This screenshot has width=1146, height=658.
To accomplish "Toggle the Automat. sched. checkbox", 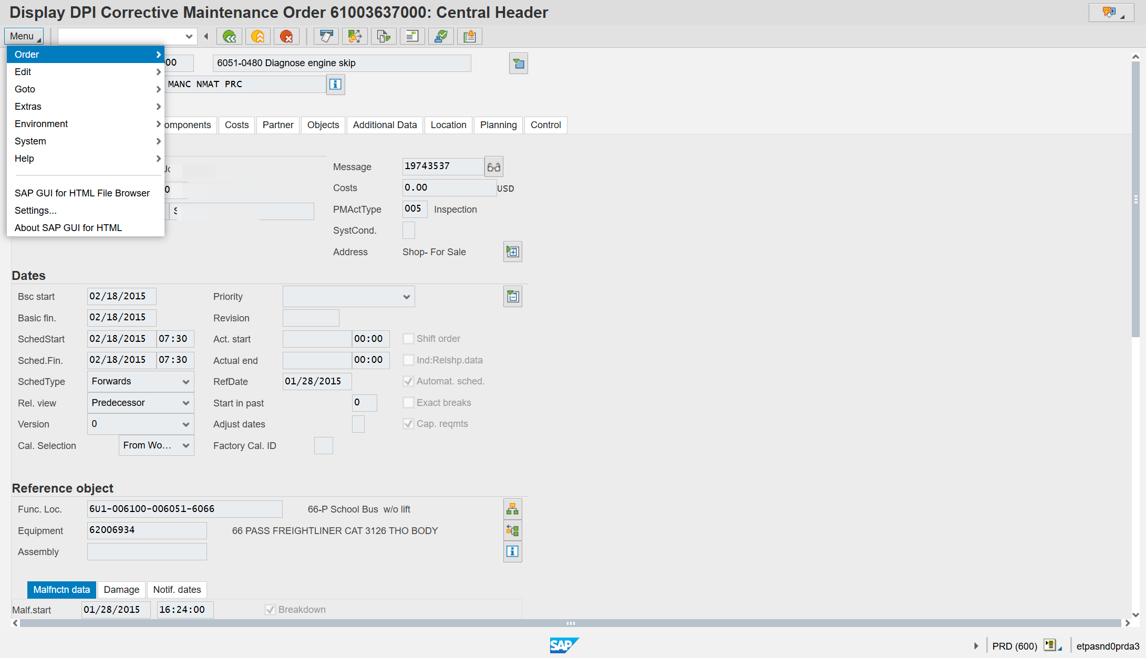I will 408,381.
